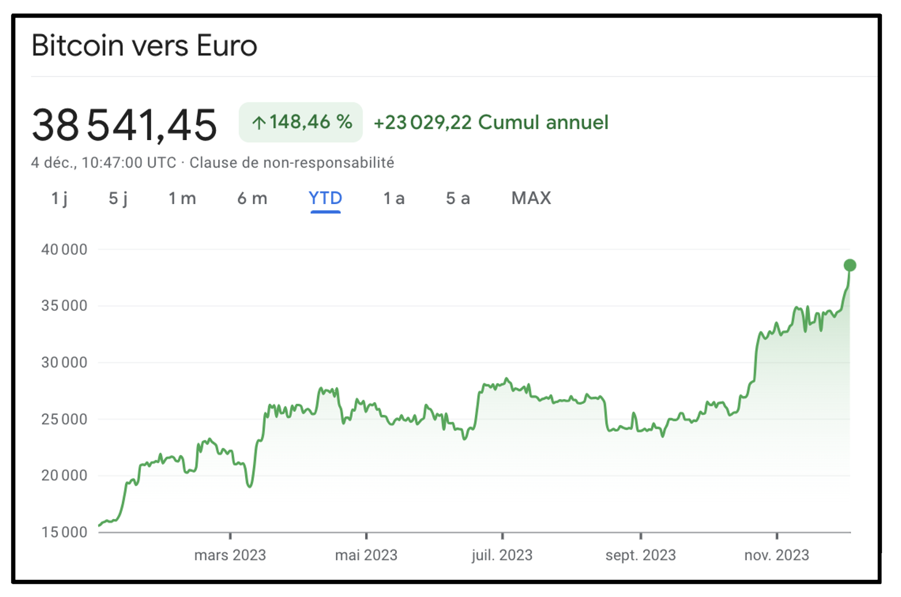
Task: Click the 40 000 y-axis label
Action: coord(64,249)
